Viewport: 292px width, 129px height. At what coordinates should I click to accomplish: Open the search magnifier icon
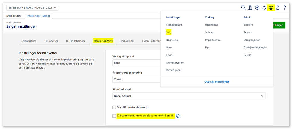(243, 8)
